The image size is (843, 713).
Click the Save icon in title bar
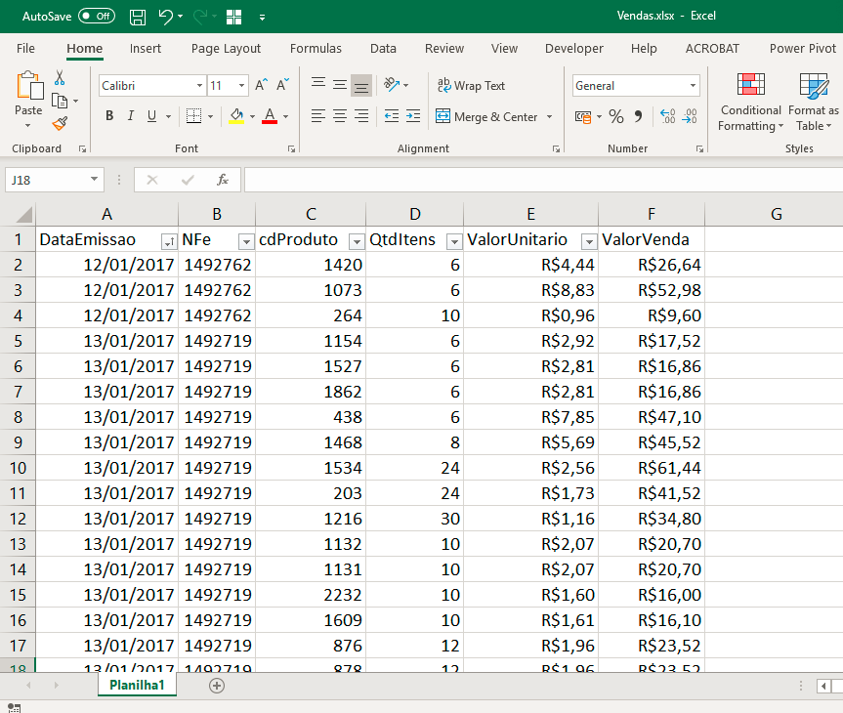138,17
